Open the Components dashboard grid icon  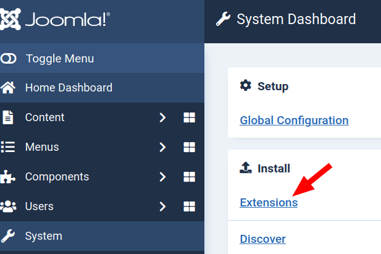coord(189,177)
